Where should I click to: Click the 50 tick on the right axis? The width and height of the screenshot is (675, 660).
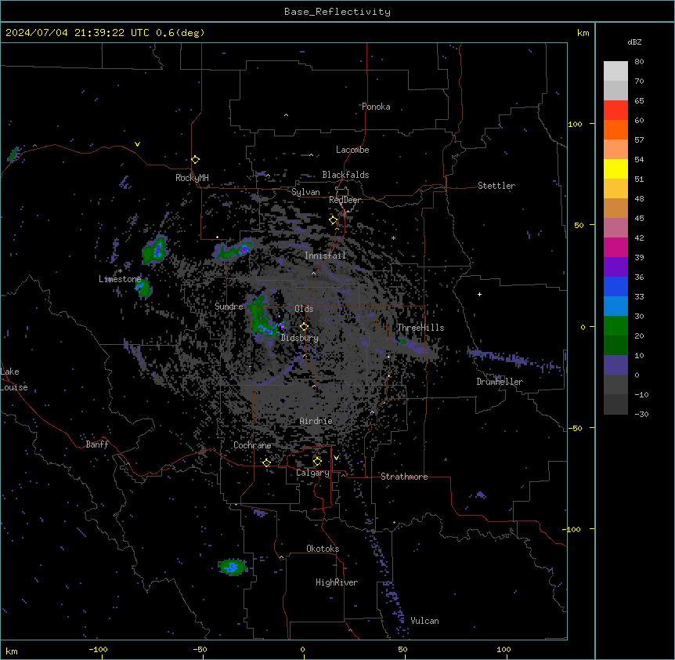(579, 225)
